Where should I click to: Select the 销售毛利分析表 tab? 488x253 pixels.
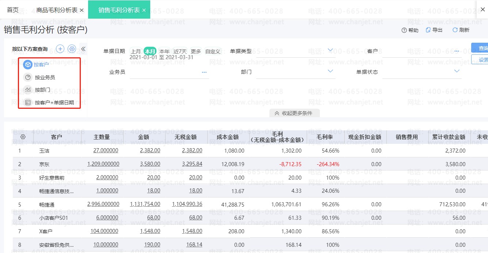pos(119,10)
